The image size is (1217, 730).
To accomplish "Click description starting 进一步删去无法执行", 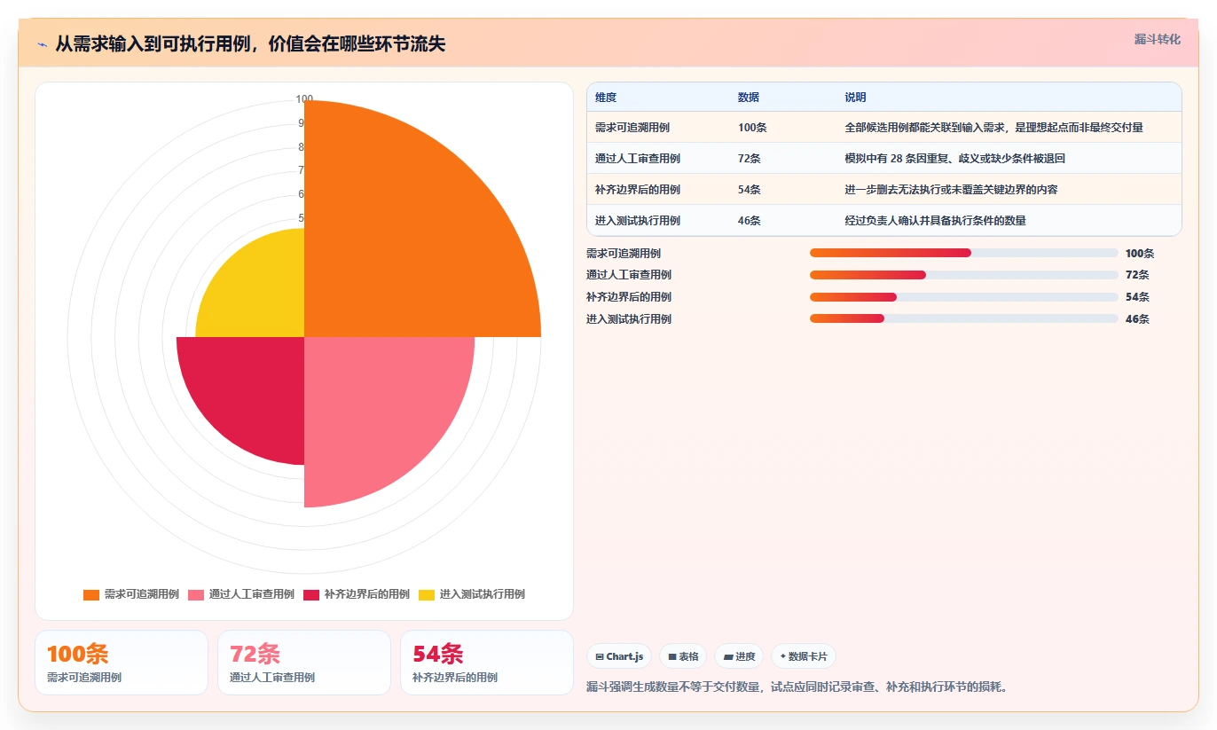I will coord(952,190).
